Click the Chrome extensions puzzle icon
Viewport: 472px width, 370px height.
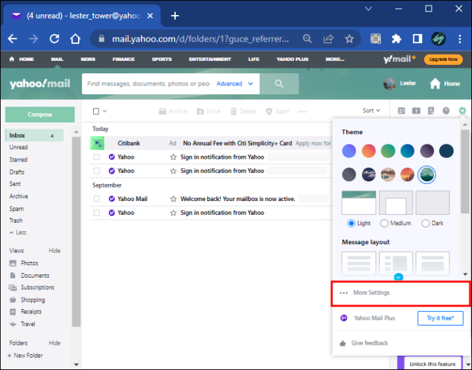pos(397,38)
